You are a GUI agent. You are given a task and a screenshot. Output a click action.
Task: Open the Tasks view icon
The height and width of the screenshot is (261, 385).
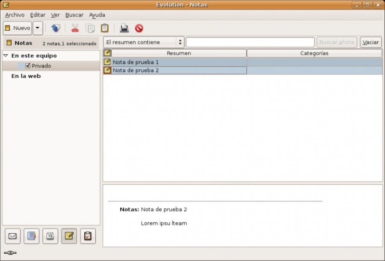pos(88,236)
